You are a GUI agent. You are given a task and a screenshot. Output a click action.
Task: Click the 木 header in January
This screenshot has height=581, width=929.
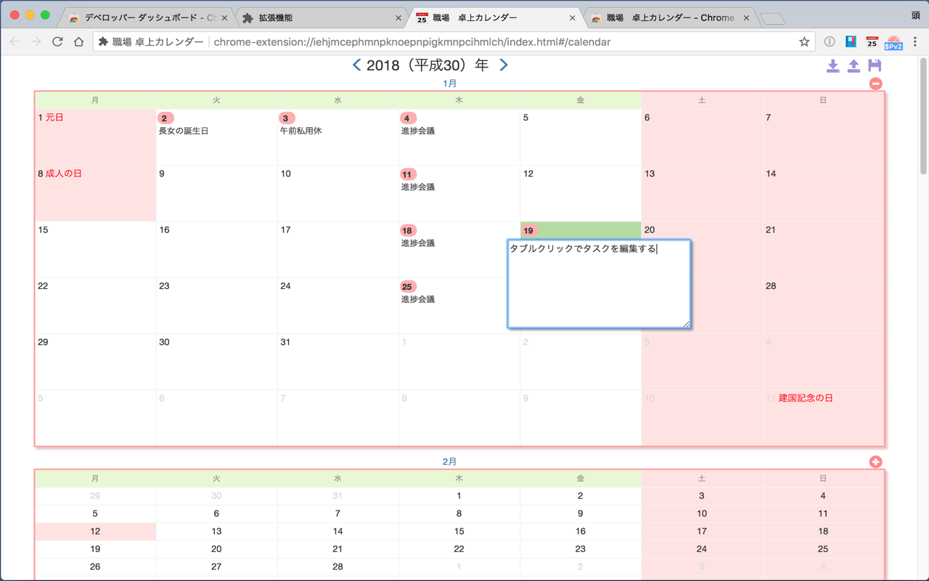pos(459,100)
